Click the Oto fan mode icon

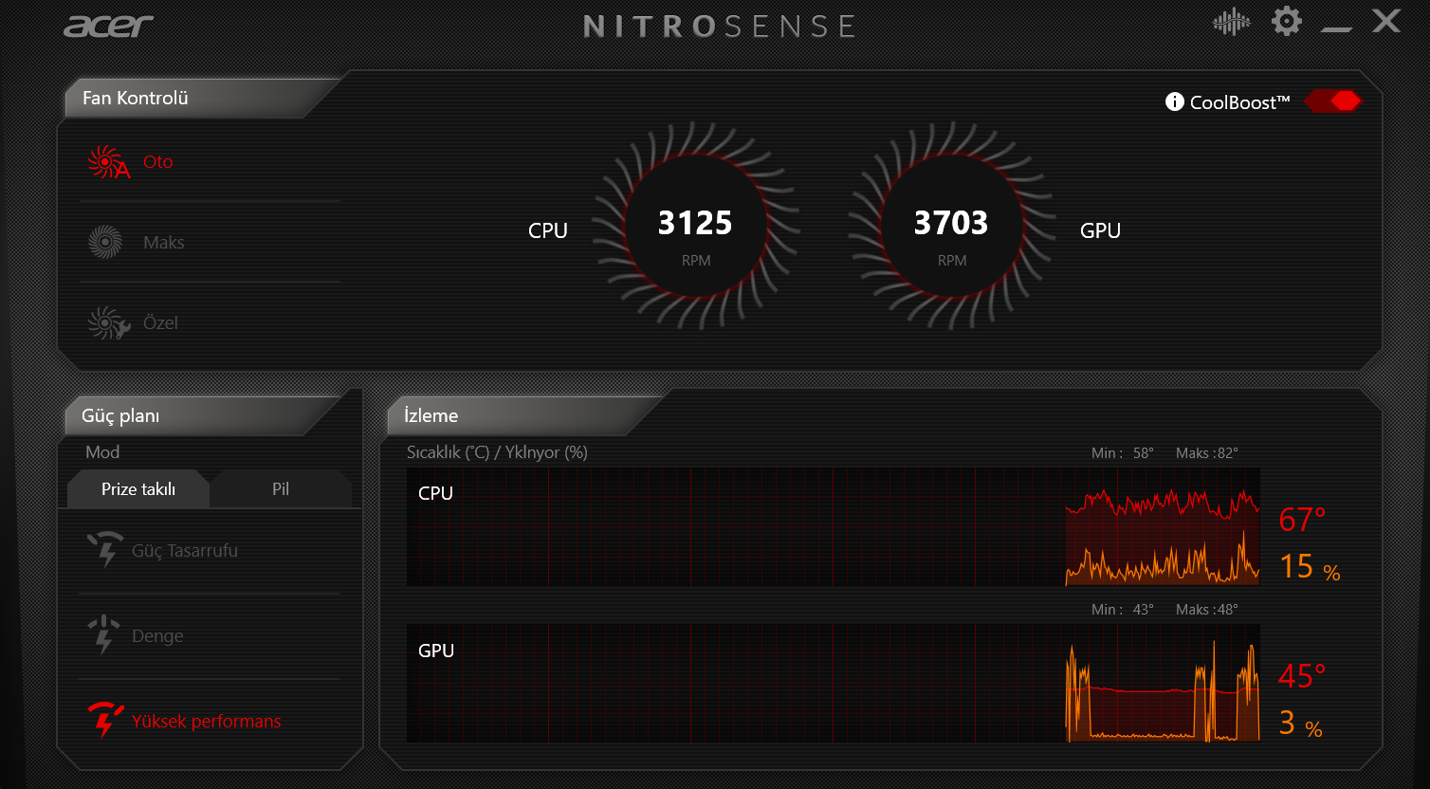coord(108,162)
